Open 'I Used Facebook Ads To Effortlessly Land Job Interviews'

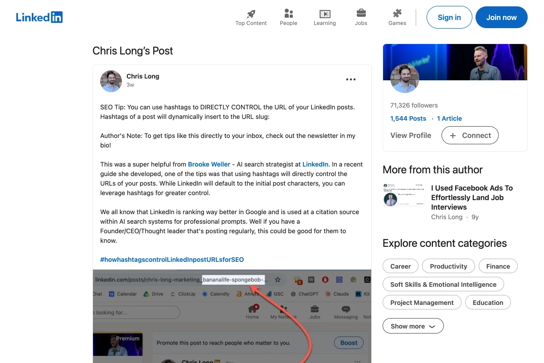[472, 197]
